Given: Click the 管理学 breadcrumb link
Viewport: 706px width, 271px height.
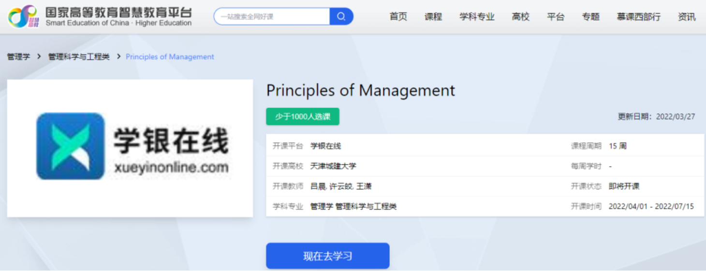Looking at the screenshot, I should 18,57.
